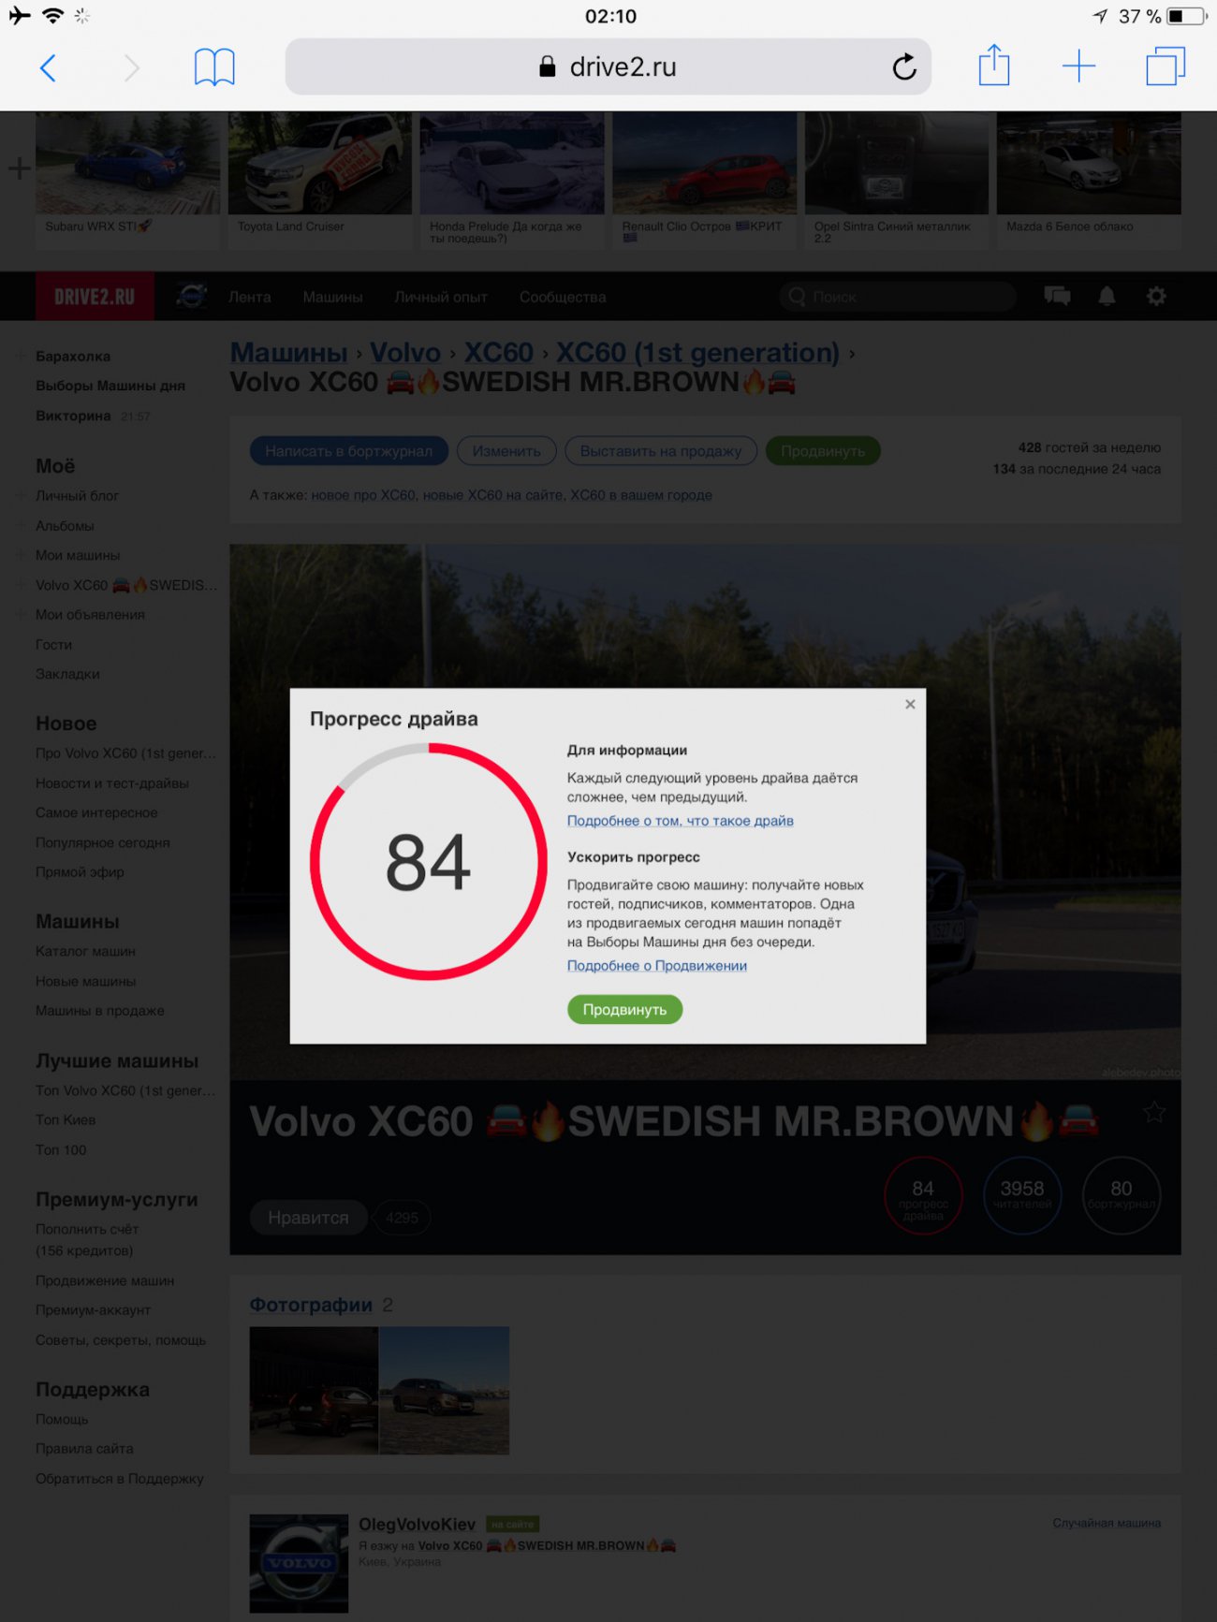Open link Подробнее о Продвижении
1217x1622 pixels.
[x=657, y=966]
